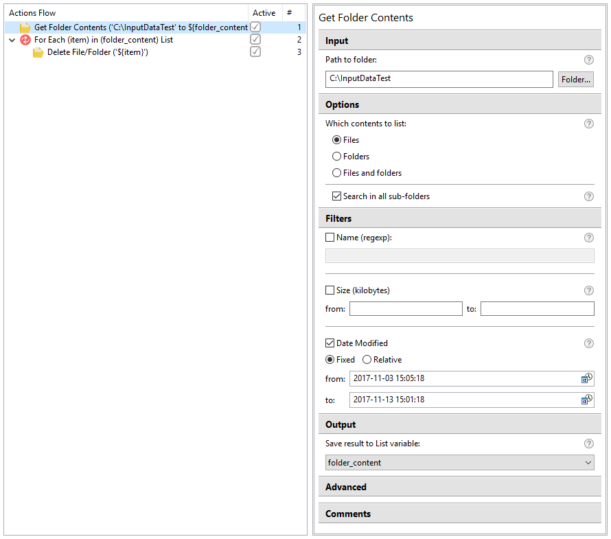Image resolution: width=611 pixels, height=539 pixels.
Task: Collapse the Output section header
Action: [x=460, y=424]
